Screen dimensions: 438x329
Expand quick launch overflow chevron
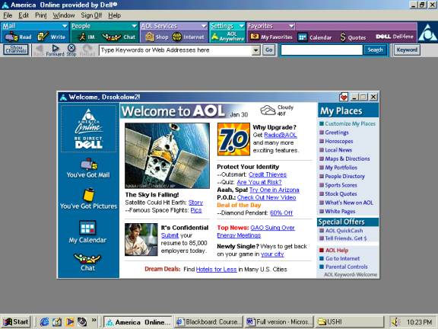coord(94,320)
